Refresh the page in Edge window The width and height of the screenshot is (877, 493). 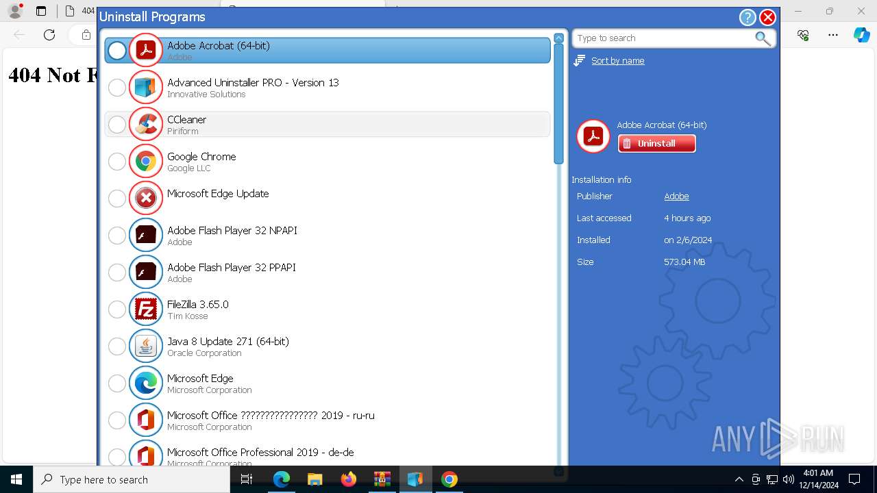(x=49, y=35)
